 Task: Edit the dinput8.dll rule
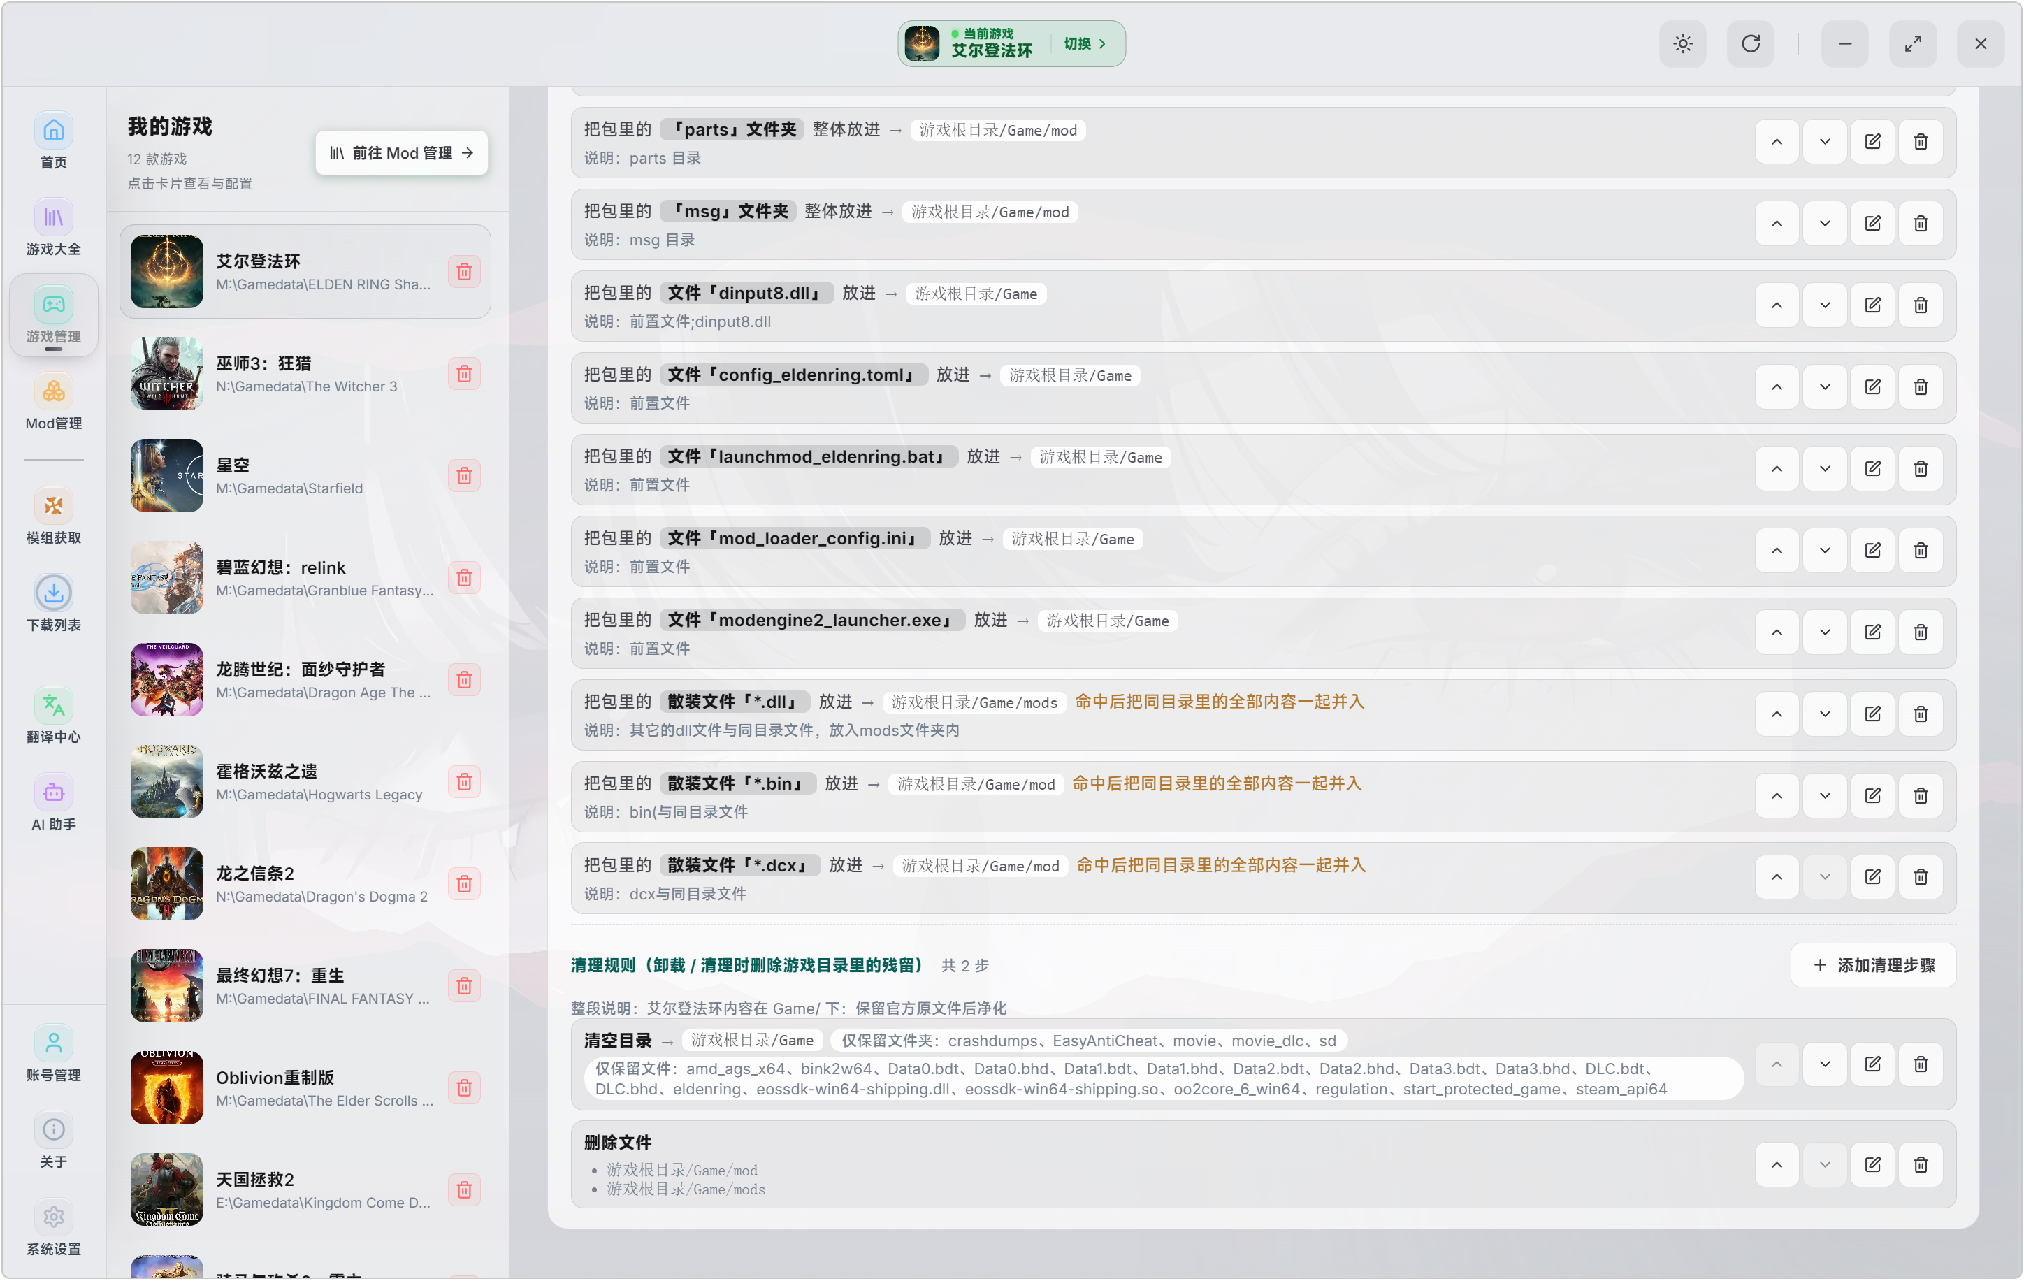tap(1873, 304)
